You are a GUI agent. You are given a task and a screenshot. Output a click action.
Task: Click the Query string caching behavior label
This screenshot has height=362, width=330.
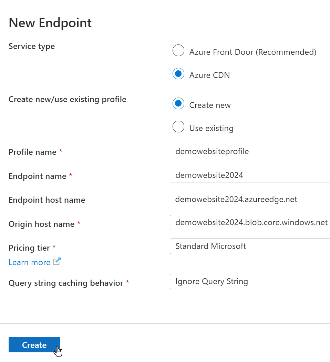(x=66, y=283)
